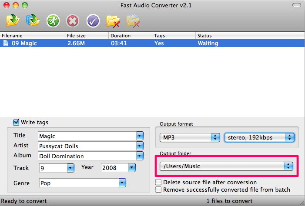The height and width of the screenshot is (206, 305).
Task: Click the Ready to convert status text
Action: (x=24, y=201)
